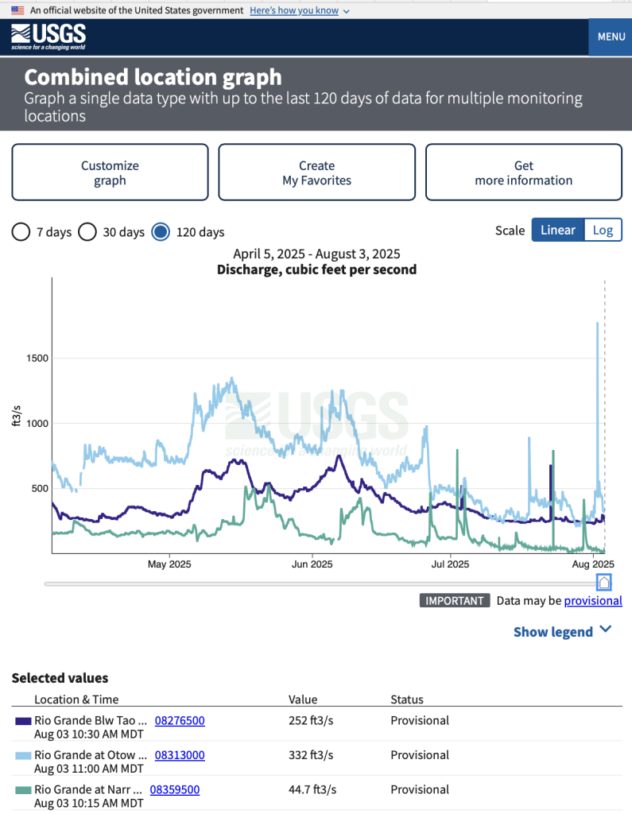Select the 7 days radio button

[x=21, y=232]
